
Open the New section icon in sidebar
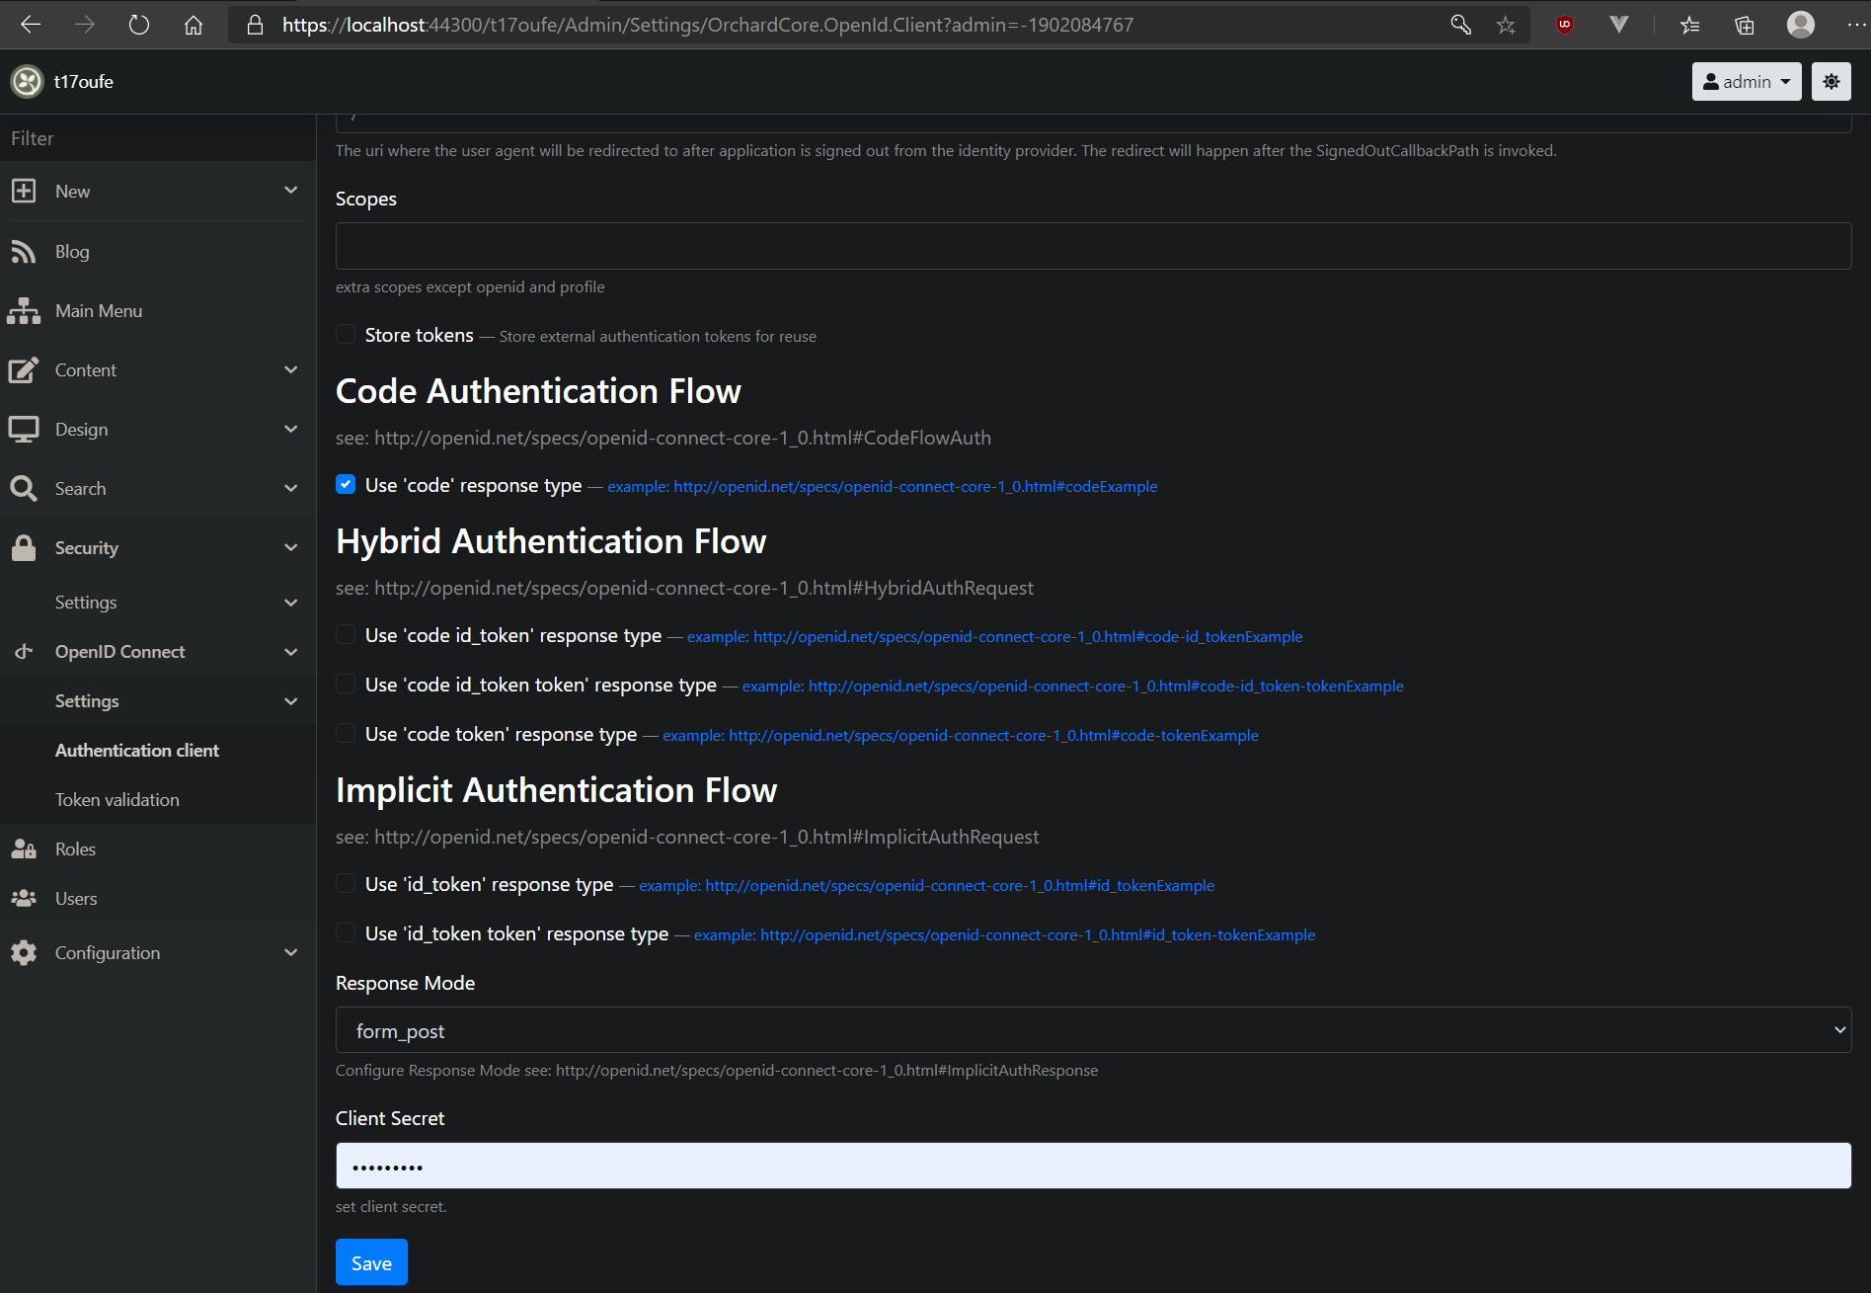[24, 191]
